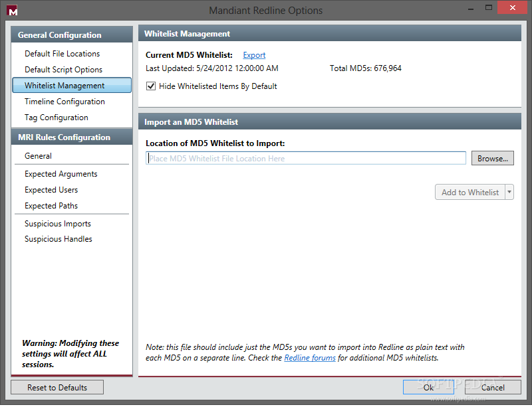Viewport: 532px width, 411px height.
Task: Open Tag Configuration settings
Action: tap(57, 118)
